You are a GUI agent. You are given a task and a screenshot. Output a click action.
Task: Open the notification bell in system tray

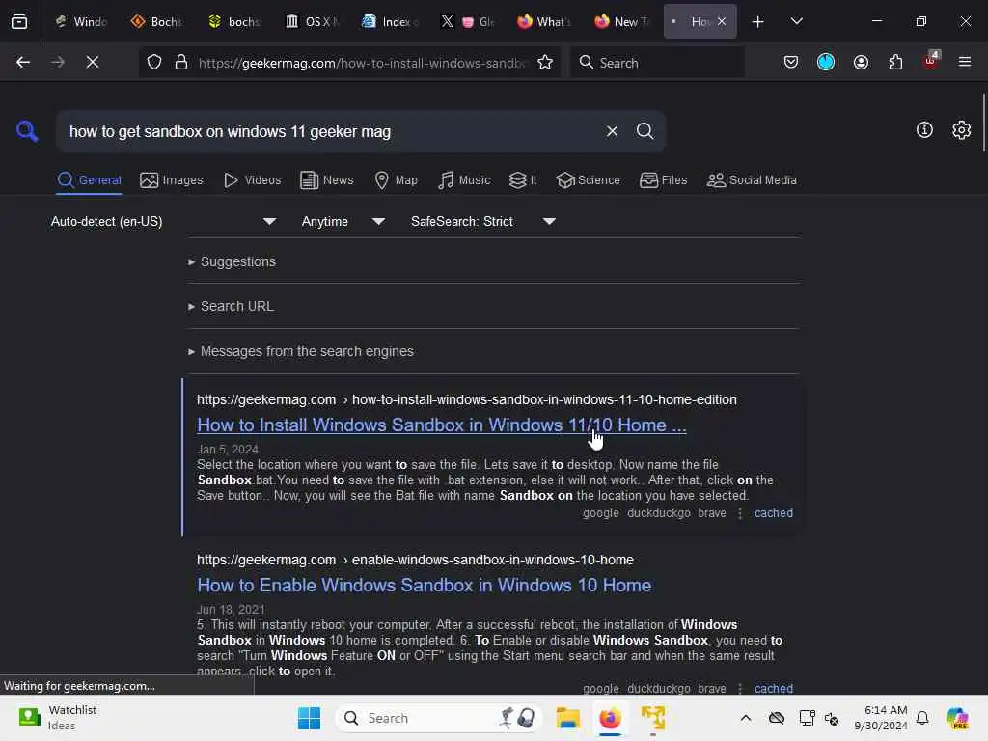922,718
